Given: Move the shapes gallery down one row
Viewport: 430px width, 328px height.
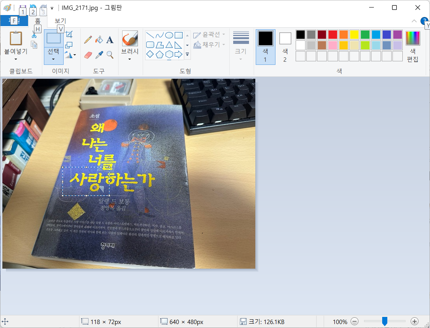Looking at the screenshot, I should 187,45.
